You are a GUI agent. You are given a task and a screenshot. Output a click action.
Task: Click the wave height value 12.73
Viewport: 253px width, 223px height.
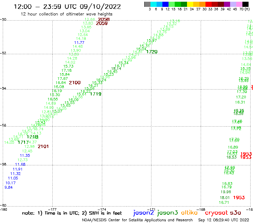23,160
